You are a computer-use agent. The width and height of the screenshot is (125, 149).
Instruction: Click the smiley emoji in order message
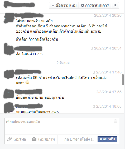tap(27, 82)
